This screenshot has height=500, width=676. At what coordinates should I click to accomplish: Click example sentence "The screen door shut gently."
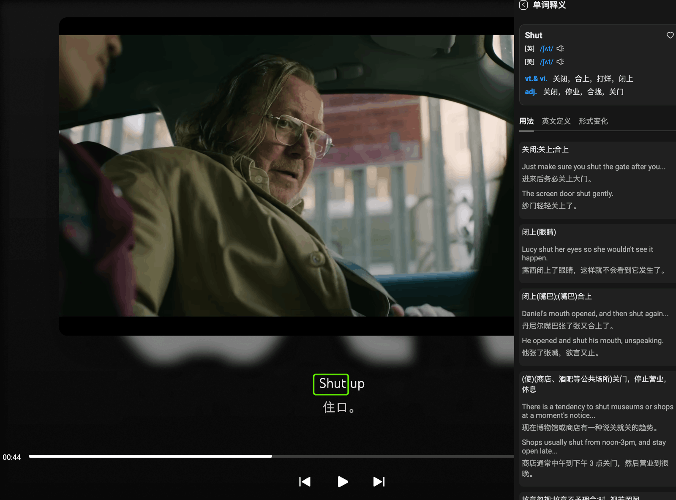[567, 194]
